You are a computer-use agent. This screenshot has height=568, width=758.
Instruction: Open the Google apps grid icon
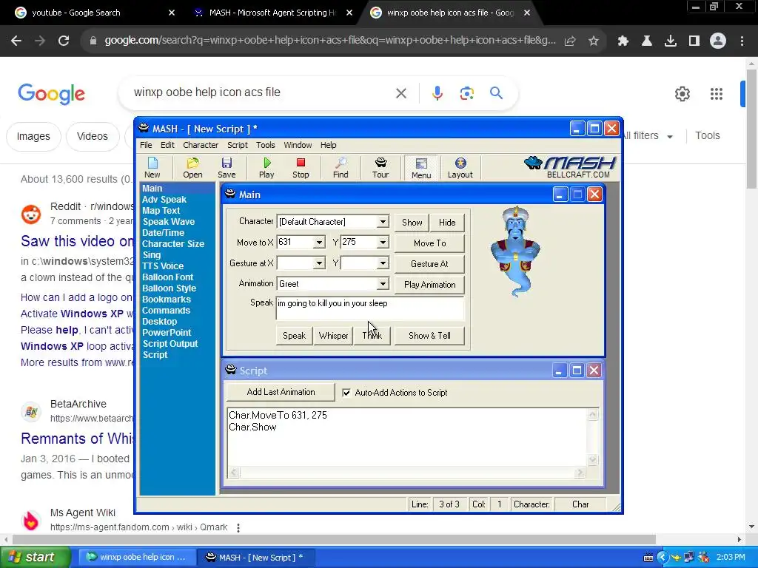(717, 94)
